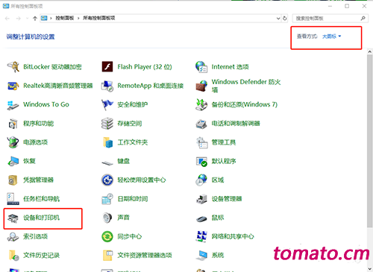Expand the address bar history dropdown
This screenshot has height=272, width=373.
(278, 18)
